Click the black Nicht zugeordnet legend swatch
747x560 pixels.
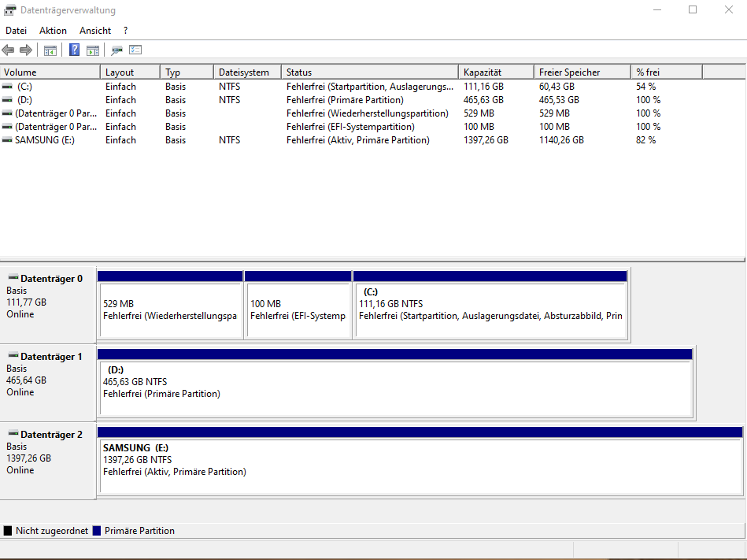point(8,530)
